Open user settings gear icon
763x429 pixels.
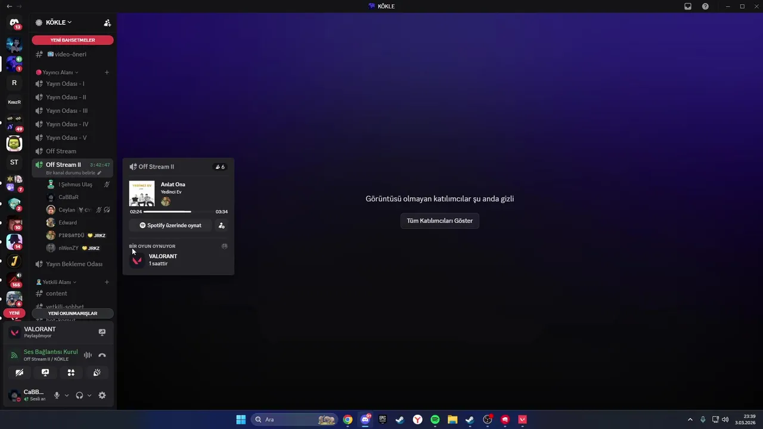(102, 395)
